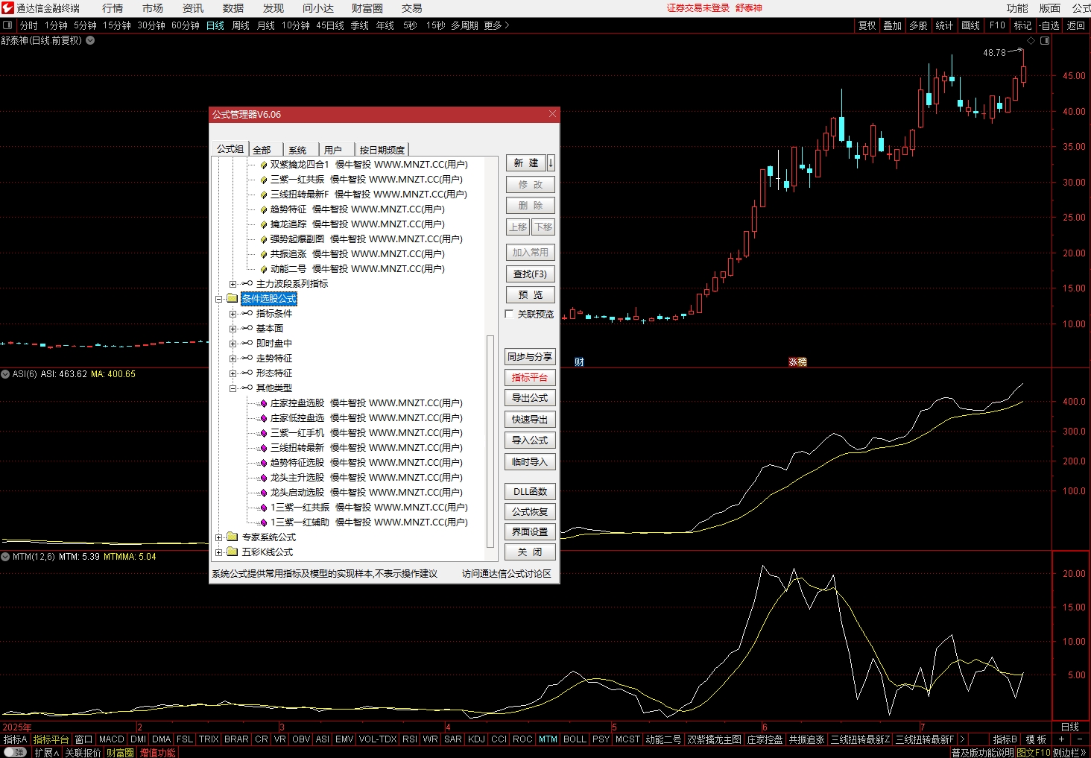Switch to the 按日期频度 tab
1091x758 pixels.
[x=382, y=150]
